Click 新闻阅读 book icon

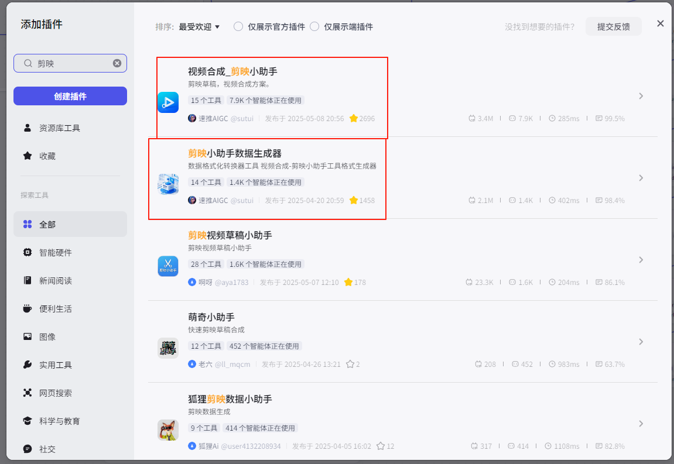pyautogui.click(x=28, y=280)
